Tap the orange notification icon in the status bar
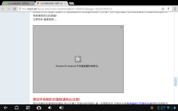178x111 pixels. point(152,108)
